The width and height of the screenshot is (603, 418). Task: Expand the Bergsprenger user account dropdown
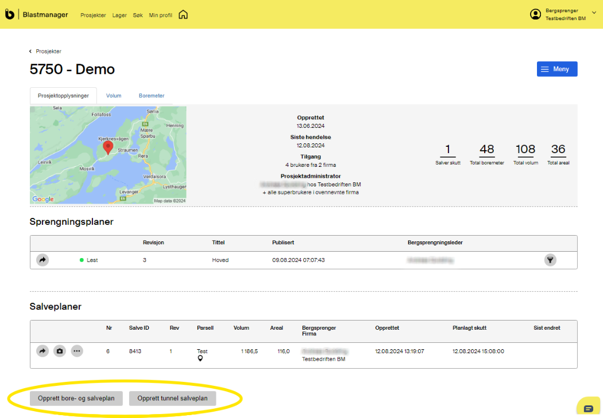pyautogui.click(x=594, y=13)
